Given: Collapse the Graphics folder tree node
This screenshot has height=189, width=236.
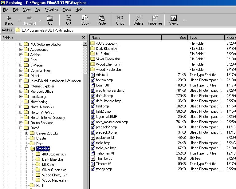Looking at the screenshot, I should click(27, 149).
